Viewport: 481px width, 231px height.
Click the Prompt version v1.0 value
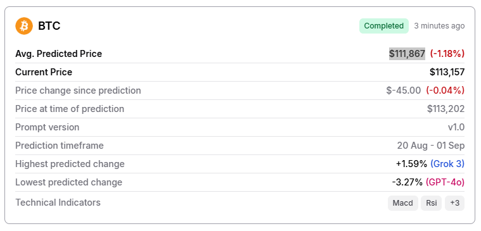456,127
